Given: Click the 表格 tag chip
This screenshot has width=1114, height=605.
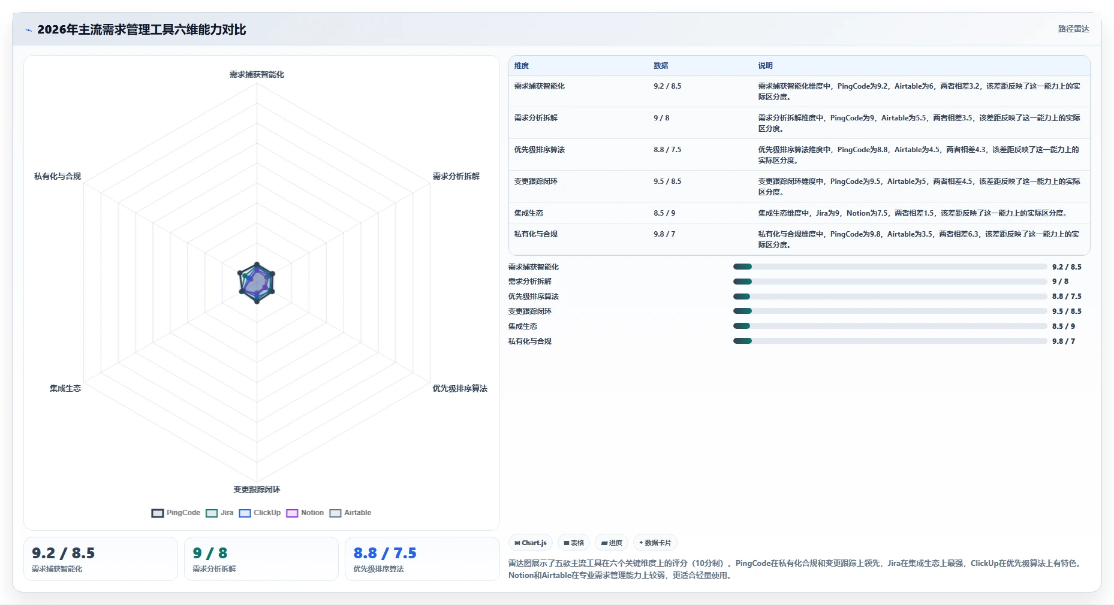Looking at the screenshot, I should (x=574, y=543).
